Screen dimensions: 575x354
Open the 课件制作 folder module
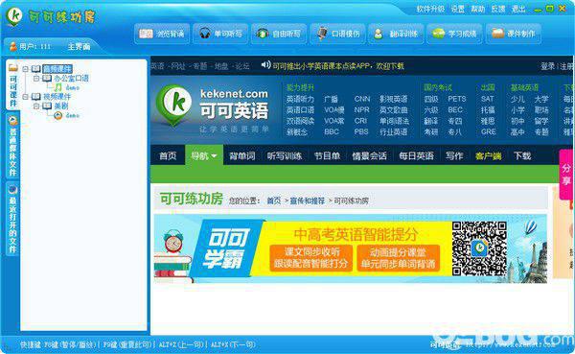point(513,34)
